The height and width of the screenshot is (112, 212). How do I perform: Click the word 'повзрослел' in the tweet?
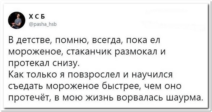94,75
